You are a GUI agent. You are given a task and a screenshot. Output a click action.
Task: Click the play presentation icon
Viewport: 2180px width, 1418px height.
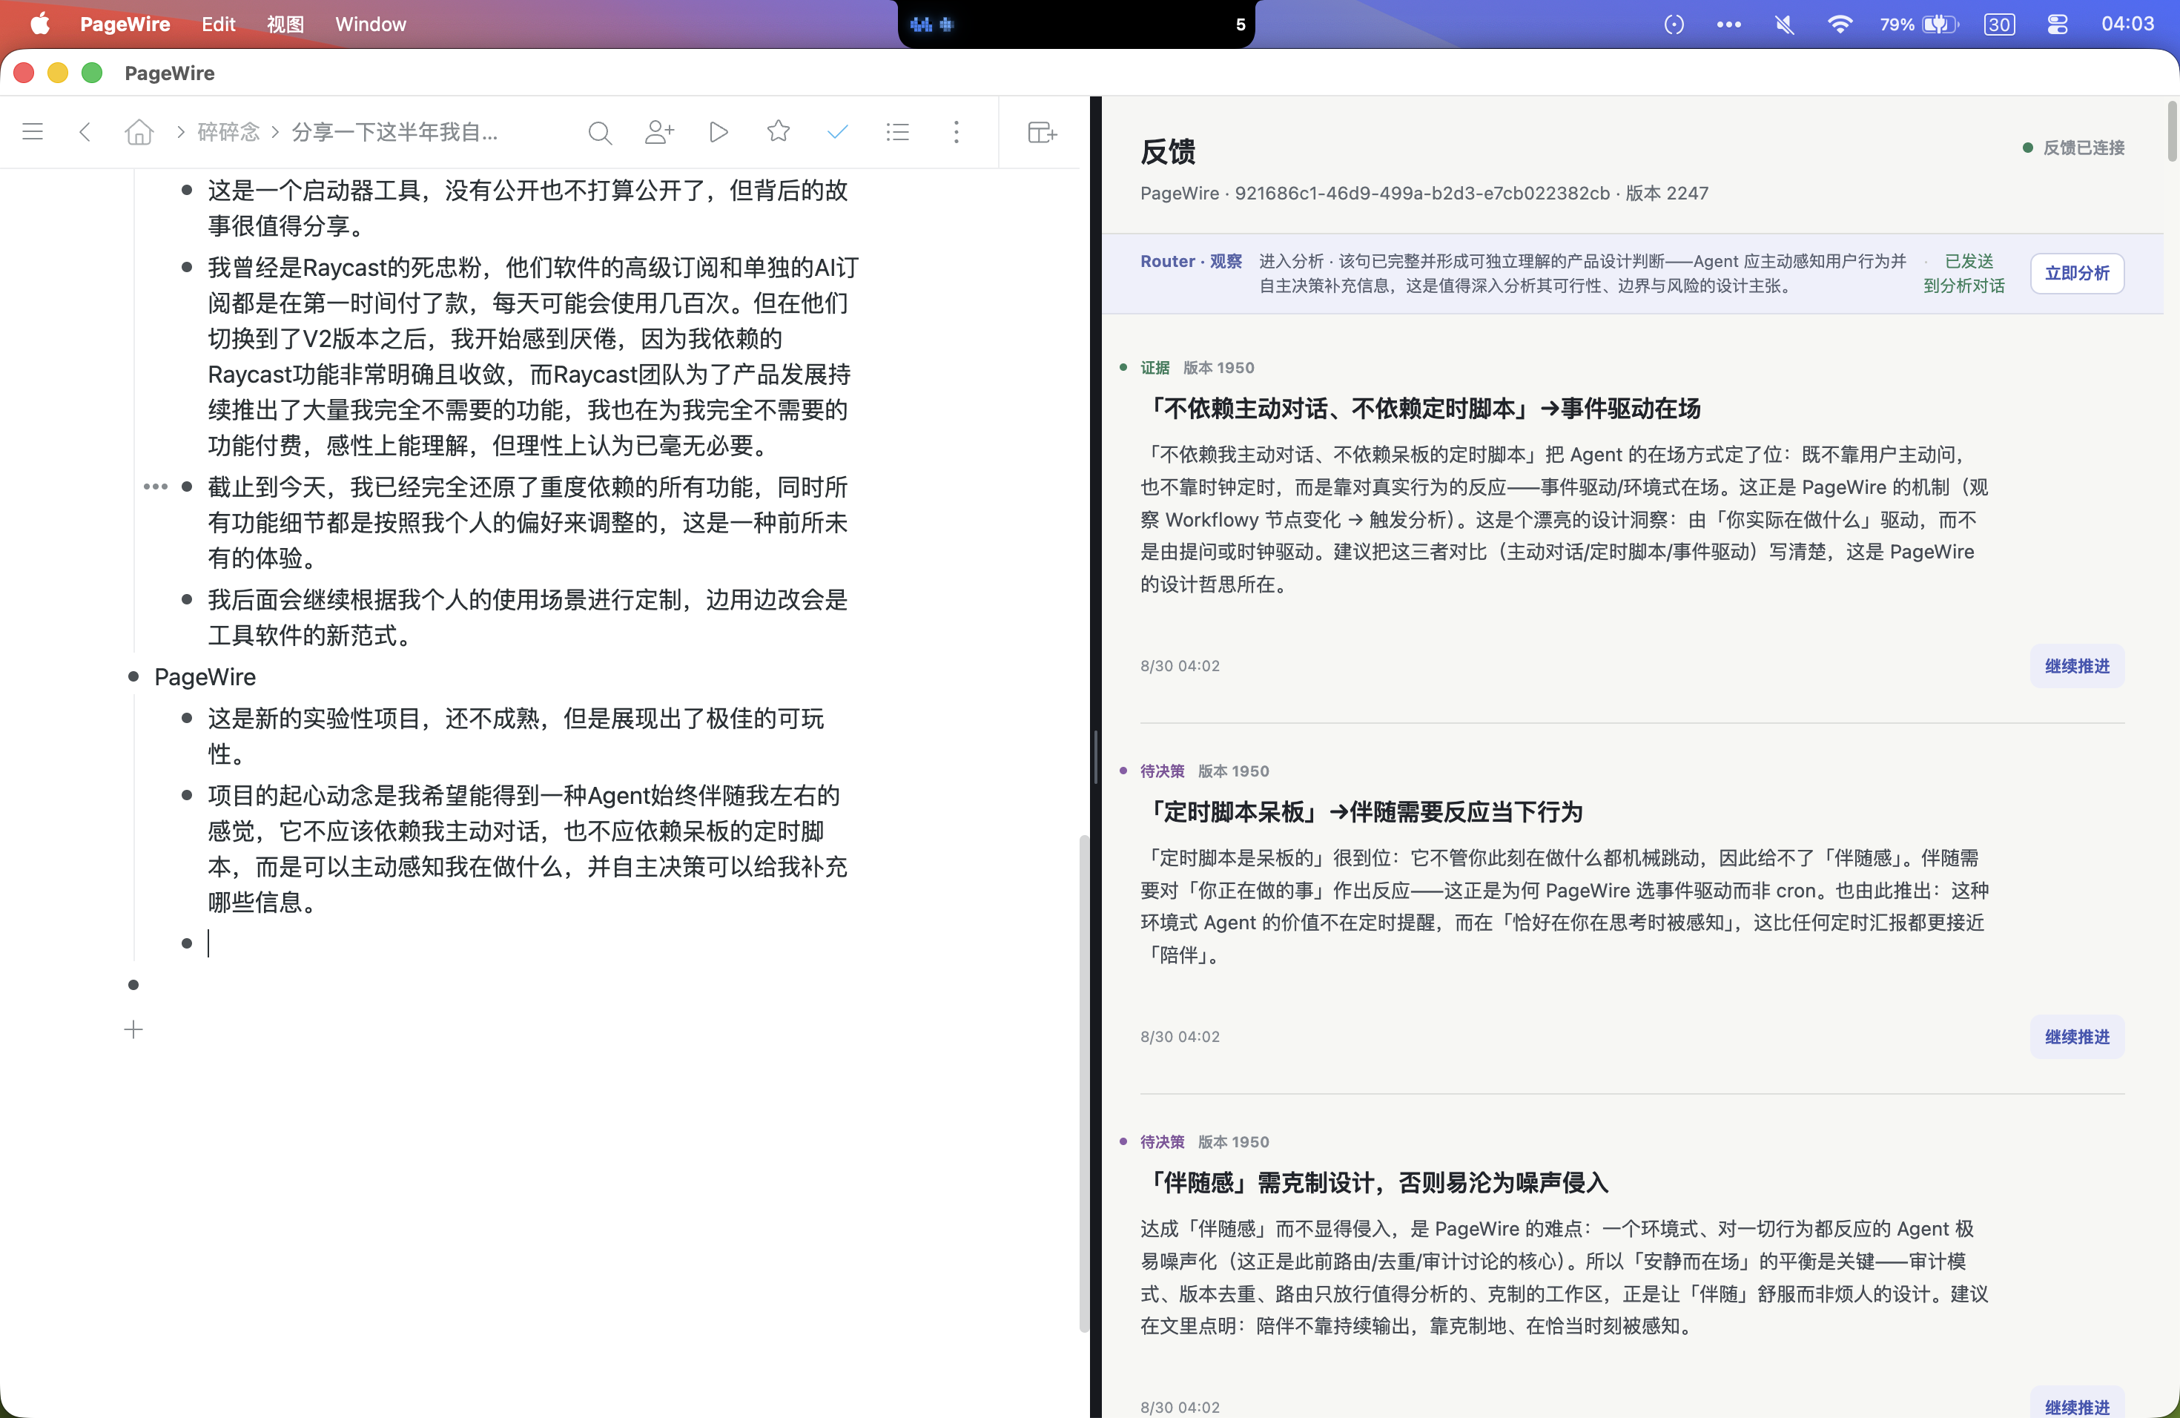pyautogui.click(x=719, y=132)
